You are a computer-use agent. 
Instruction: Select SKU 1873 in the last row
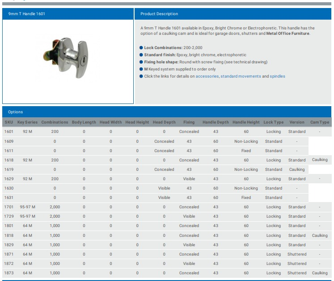click(9, 273)
